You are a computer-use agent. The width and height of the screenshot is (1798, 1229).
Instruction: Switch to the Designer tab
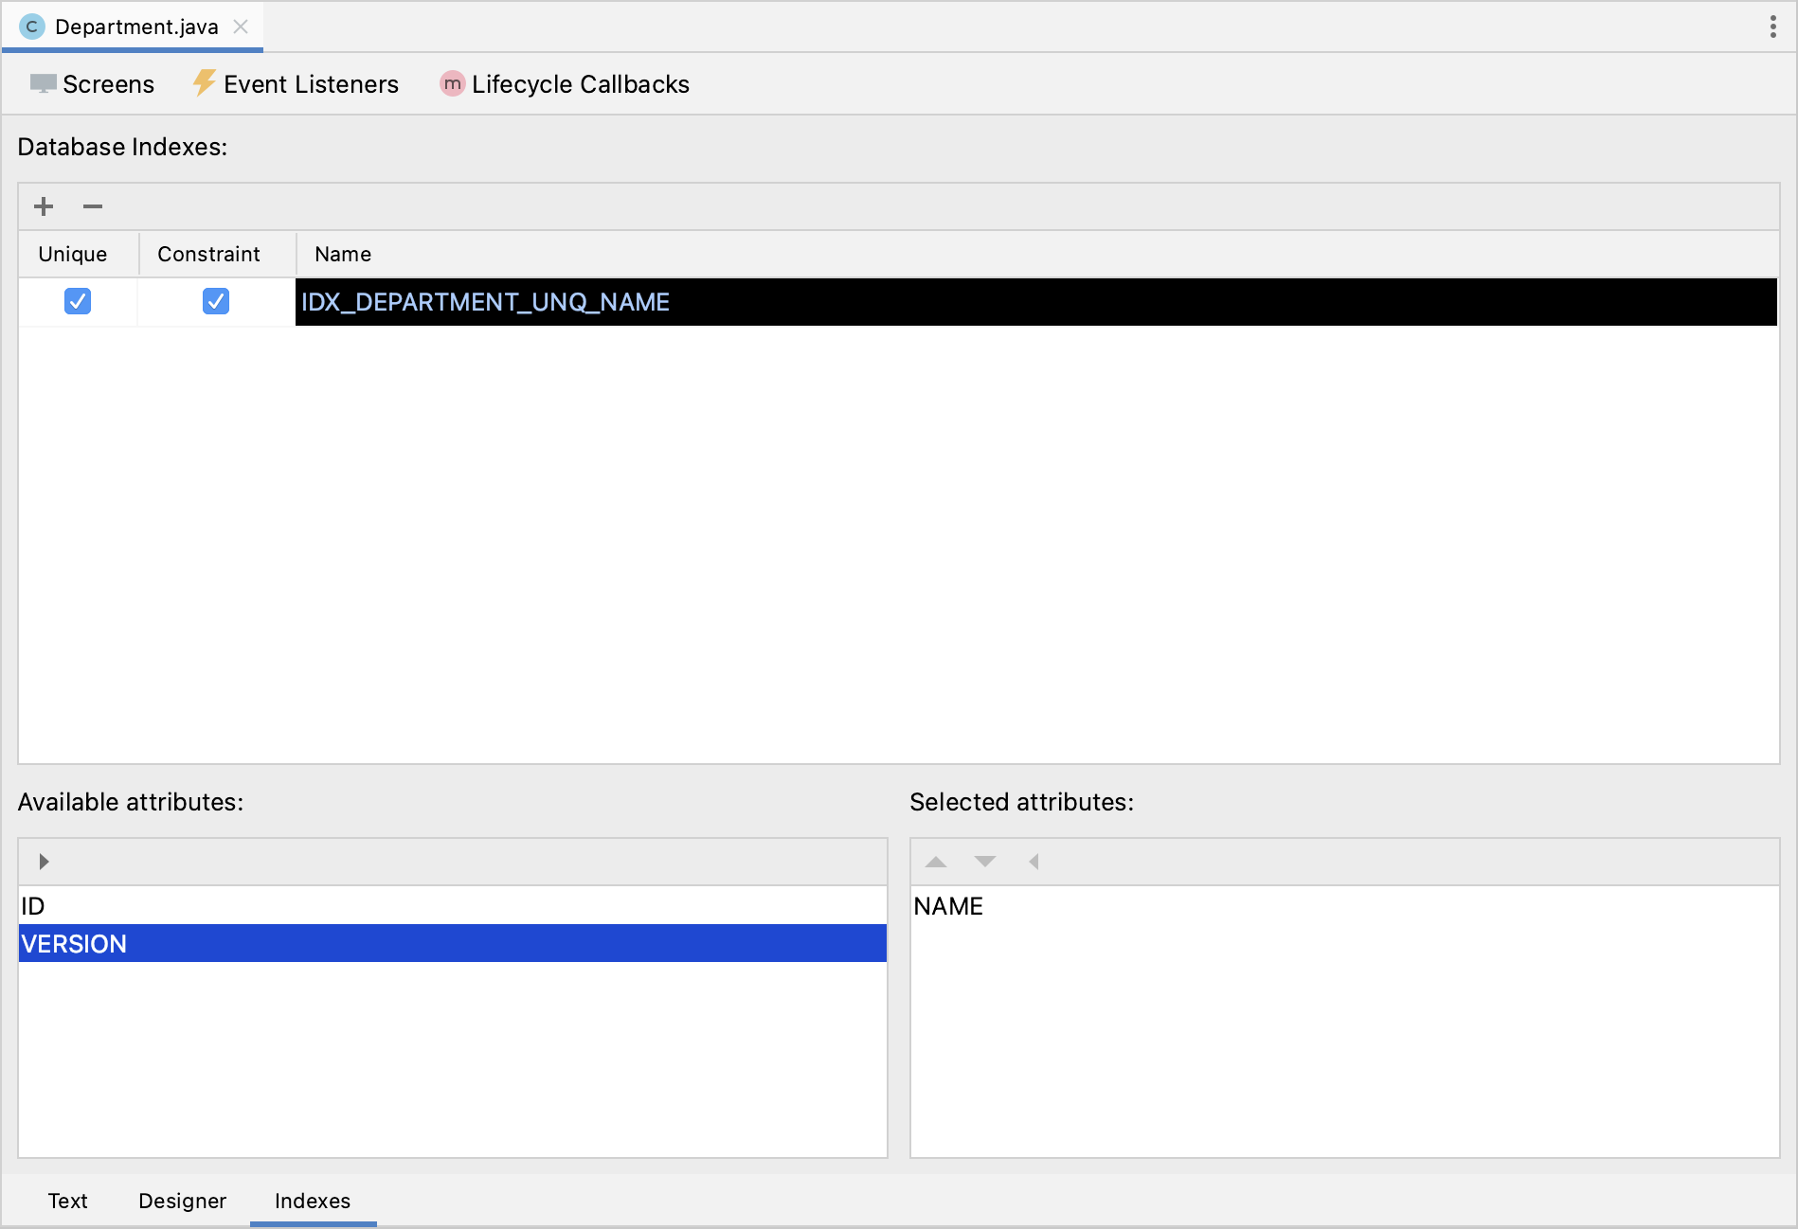point(181,1200)
